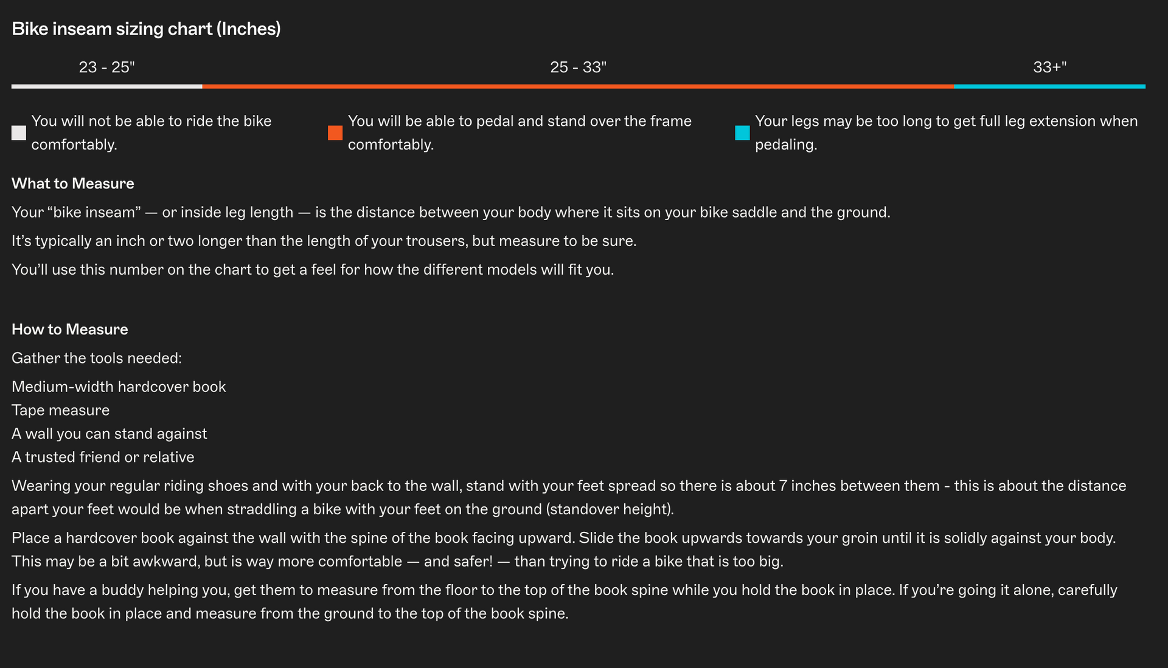
Task: Click the "What to Measure" heading
Action: coord(73,184)
